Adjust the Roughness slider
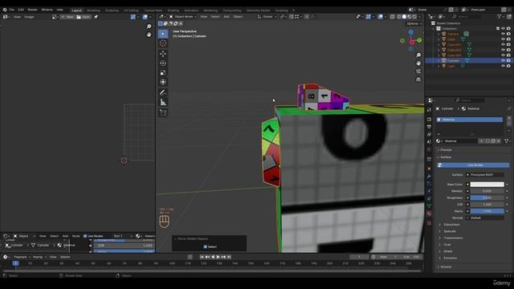Viewport: 514px width, 289px height. click(487, 197)
